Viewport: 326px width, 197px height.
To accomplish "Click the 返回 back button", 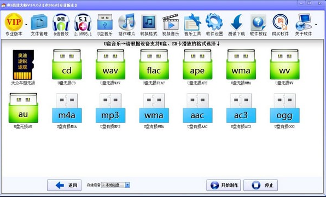I will tap(64, 185).
